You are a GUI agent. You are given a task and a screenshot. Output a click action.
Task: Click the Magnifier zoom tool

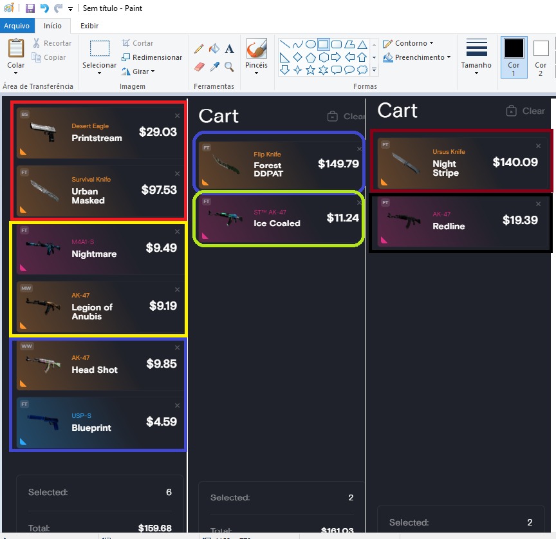pyautogui.click(x=230, y=66)
